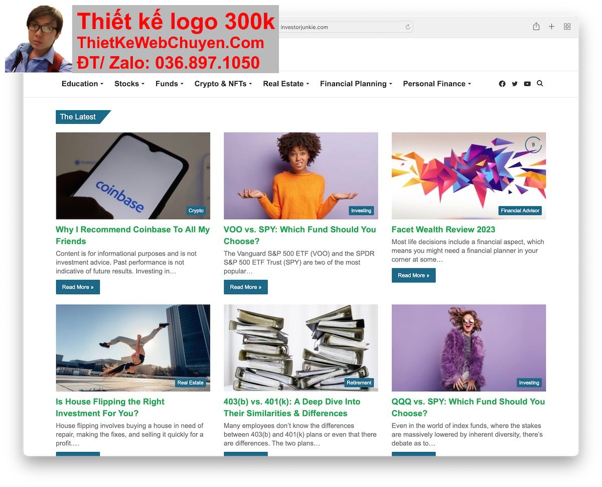Click the site search magnifier icon

(540, 83)
